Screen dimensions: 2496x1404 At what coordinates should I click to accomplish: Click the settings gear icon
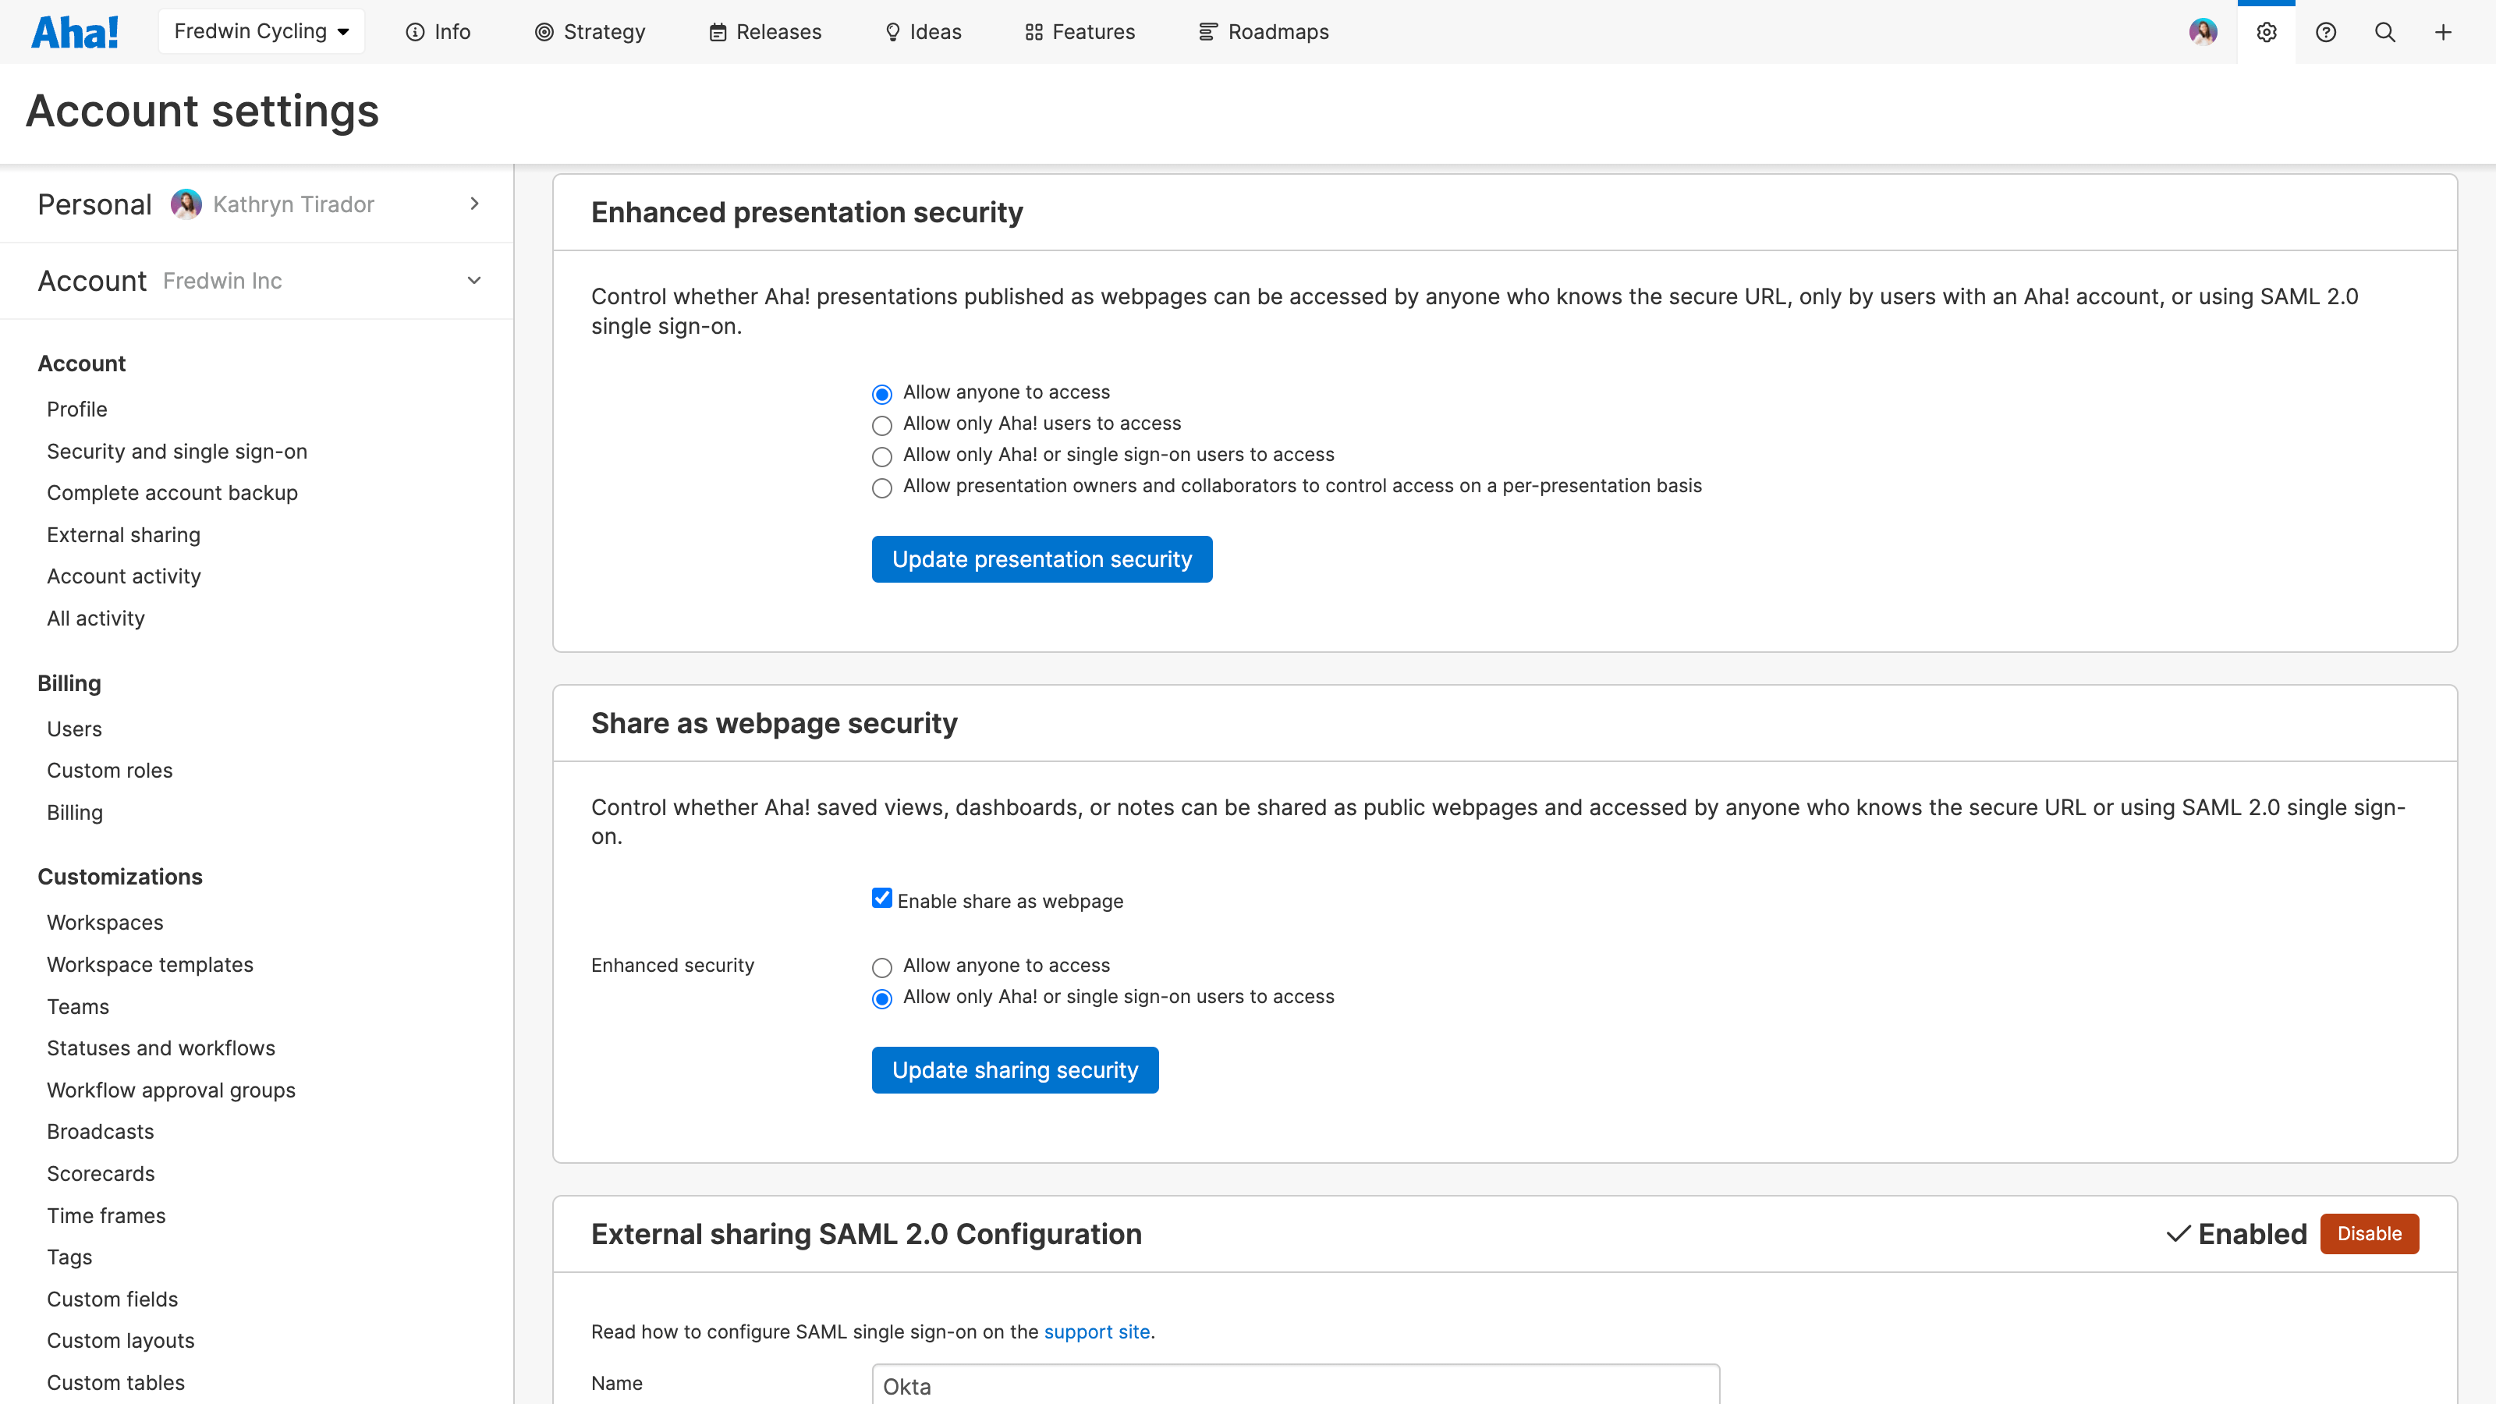[2267, 31]
